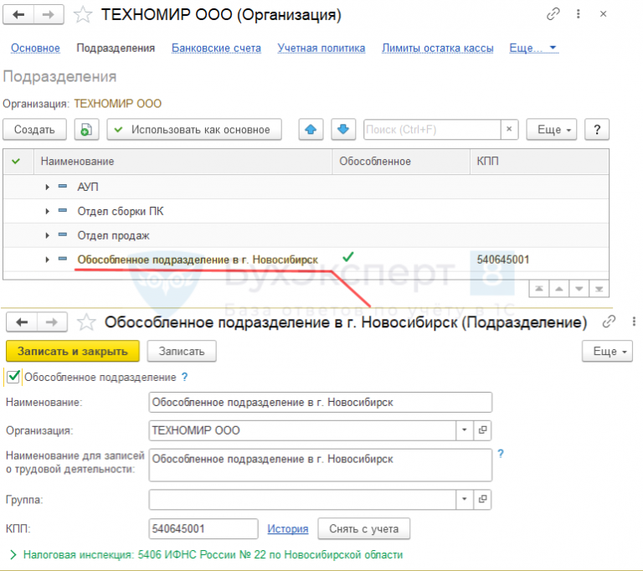Sort by the Обособленное column header
The height and width of the screenshot is (571, 643).
[401, 162]
